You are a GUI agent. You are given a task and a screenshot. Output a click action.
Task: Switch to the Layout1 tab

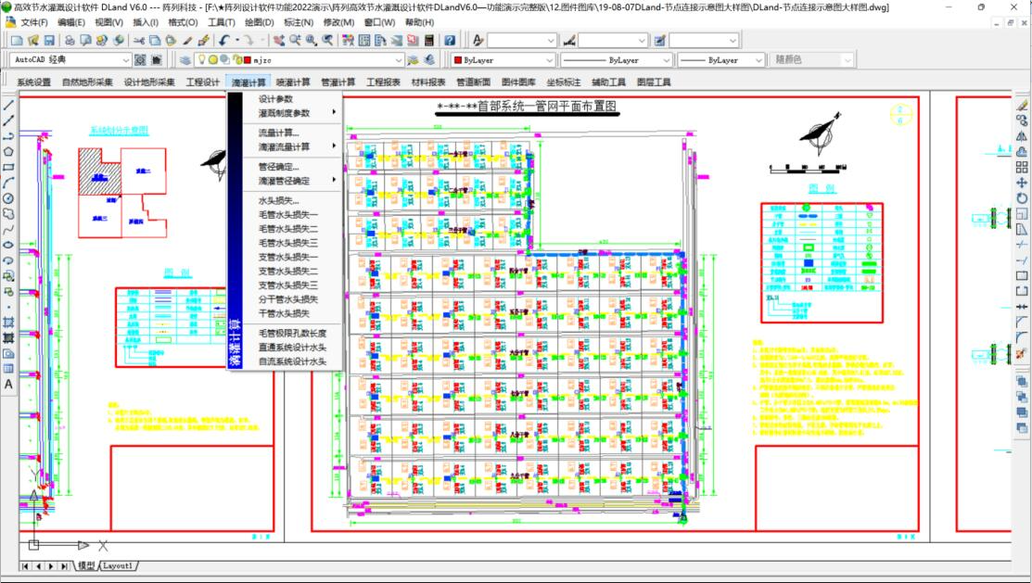tap(119, 565)
